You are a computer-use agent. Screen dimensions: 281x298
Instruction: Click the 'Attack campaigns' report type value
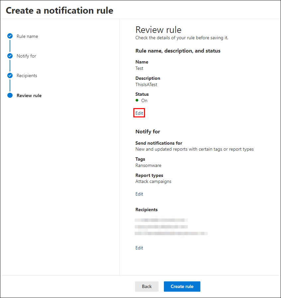(x=153, y=182)
